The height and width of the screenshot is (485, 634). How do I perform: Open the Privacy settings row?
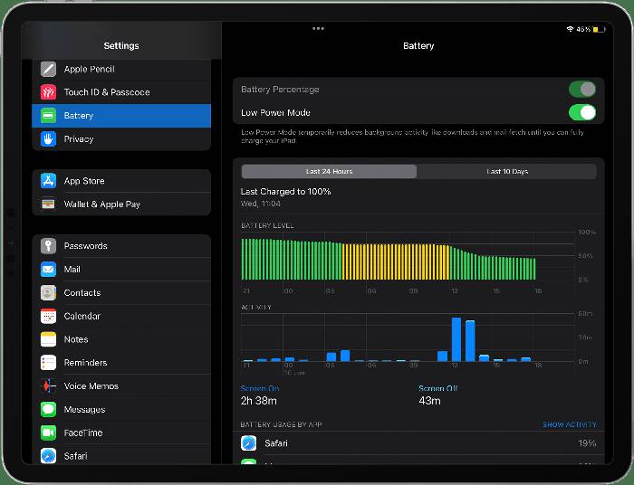click(121, 139)
